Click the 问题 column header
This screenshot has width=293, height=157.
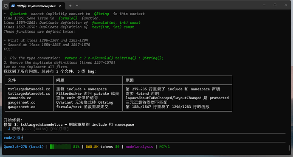coord(60,80)
